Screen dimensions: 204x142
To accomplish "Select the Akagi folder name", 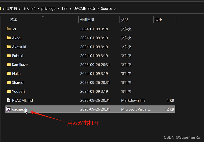I will click(17, 38).
